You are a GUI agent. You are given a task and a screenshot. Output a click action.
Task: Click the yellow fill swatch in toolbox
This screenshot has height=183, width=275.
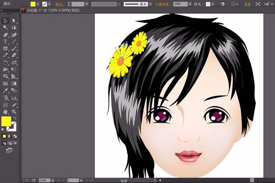pos(6,122)
